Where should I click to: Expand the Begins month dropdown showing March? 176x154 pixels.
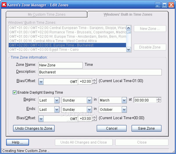124,100
